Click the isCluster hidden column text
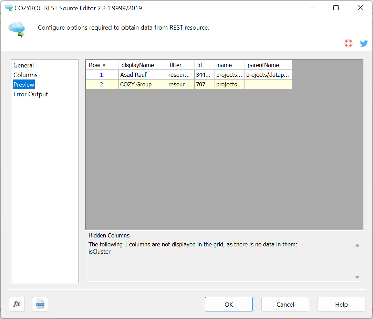Screen dimensions: 373x319 [100, 252]
